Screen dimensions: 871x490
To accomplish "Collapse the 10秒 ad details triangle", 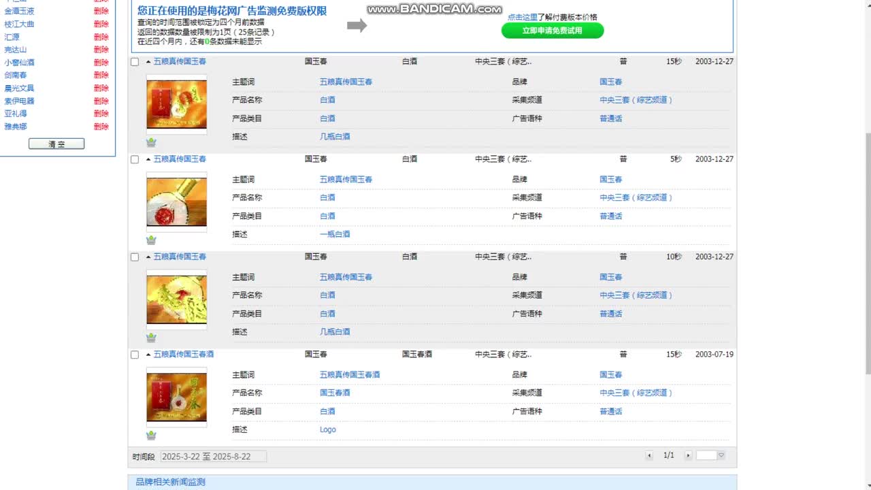I will [x=148, y=257].
